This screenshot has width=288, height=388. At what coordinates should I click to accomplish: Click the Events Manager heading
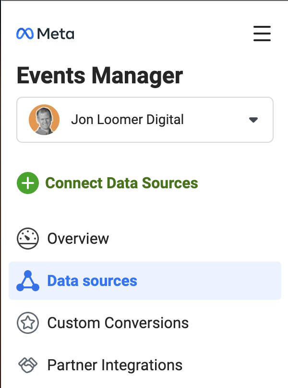tap(100, 76)
